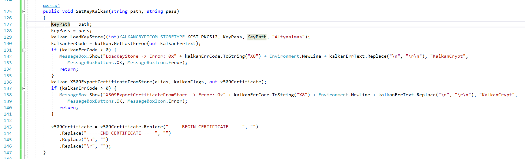Click MessageBoxButtons on line 133
The height and width of the screenshot is (159, 525).
(91, 63)
